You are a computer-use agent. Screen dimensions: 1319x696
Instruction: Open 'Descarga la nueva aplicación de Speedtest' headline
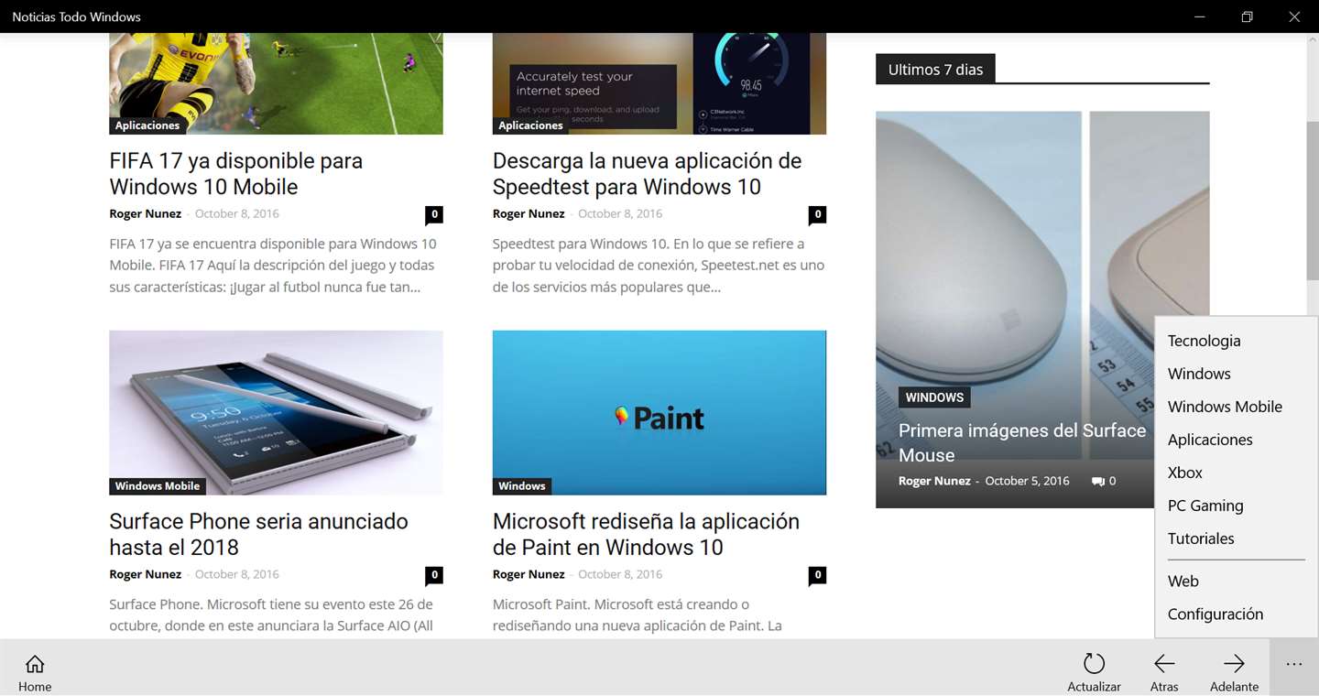tap(647, 173)
